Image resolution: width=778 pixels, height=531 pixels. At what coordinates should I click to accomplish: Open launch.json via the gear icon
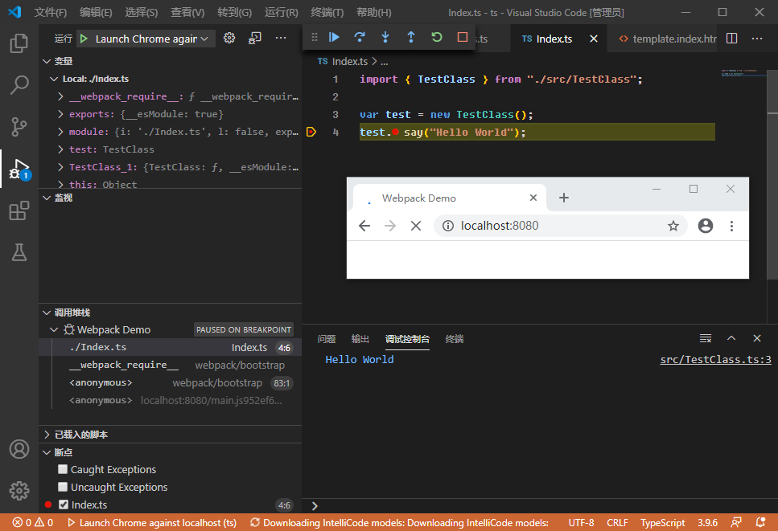(x=229, y=38)
